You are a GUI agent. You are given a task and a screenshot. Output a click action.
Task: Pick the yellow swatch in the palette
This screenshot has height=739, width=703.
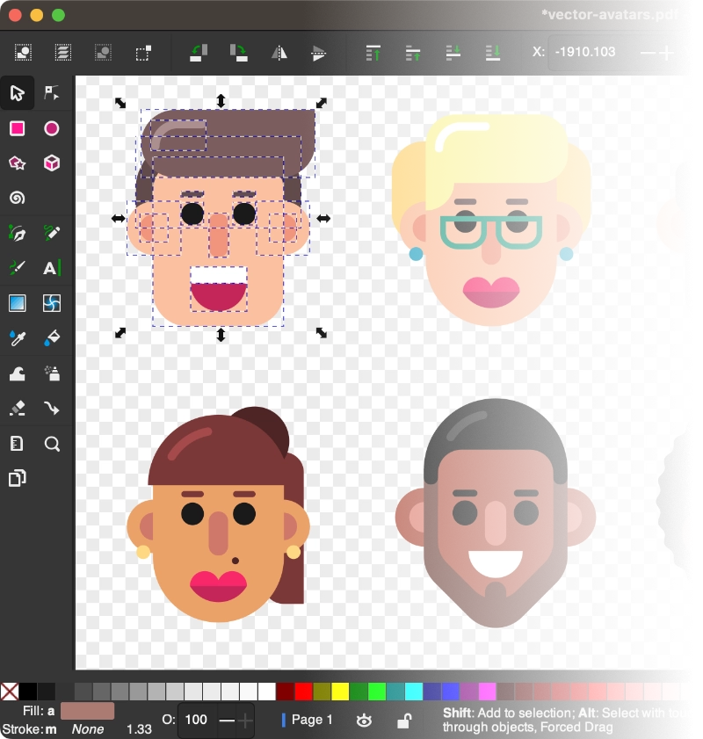point(340,692)
